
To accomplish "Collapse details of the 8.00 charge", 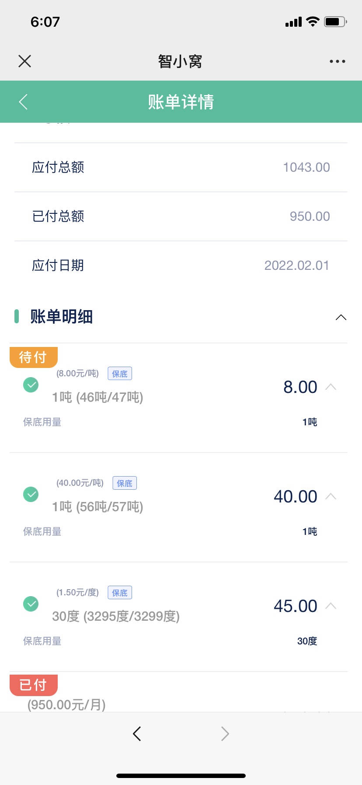I will 331,387.
